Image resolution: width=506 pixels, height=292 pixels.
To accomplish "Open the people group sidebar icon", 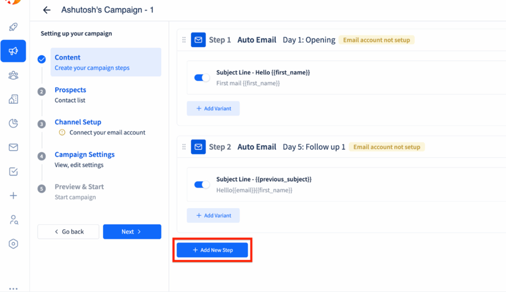I will click(x=13, y=75).
